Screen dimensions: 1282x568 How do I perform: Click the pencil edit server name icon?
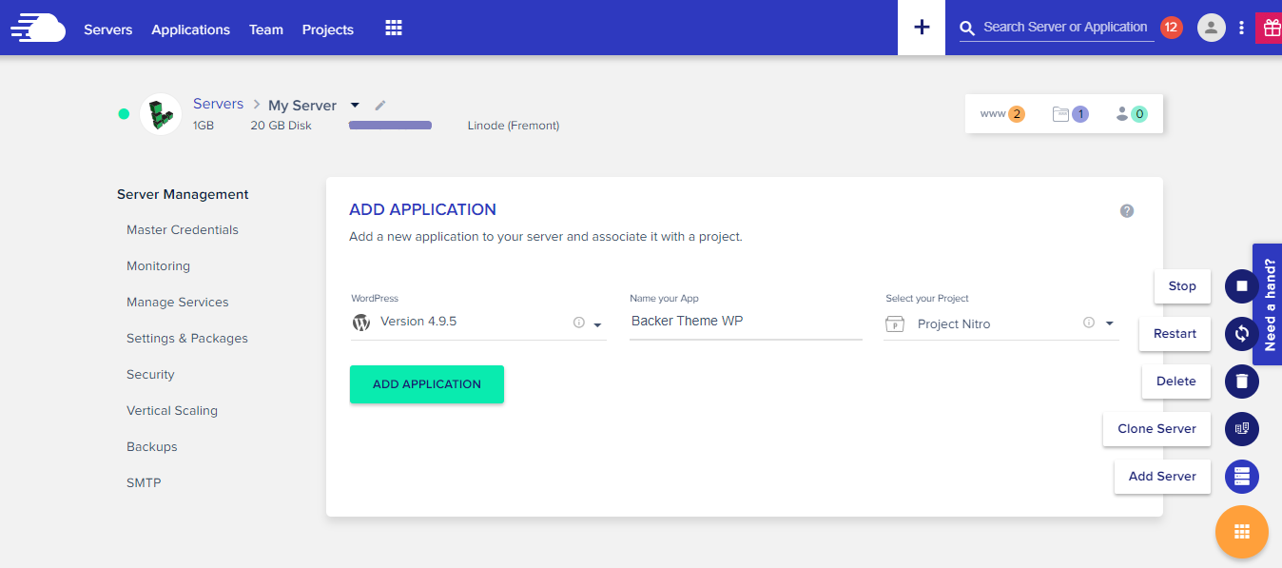click(380, 106)
